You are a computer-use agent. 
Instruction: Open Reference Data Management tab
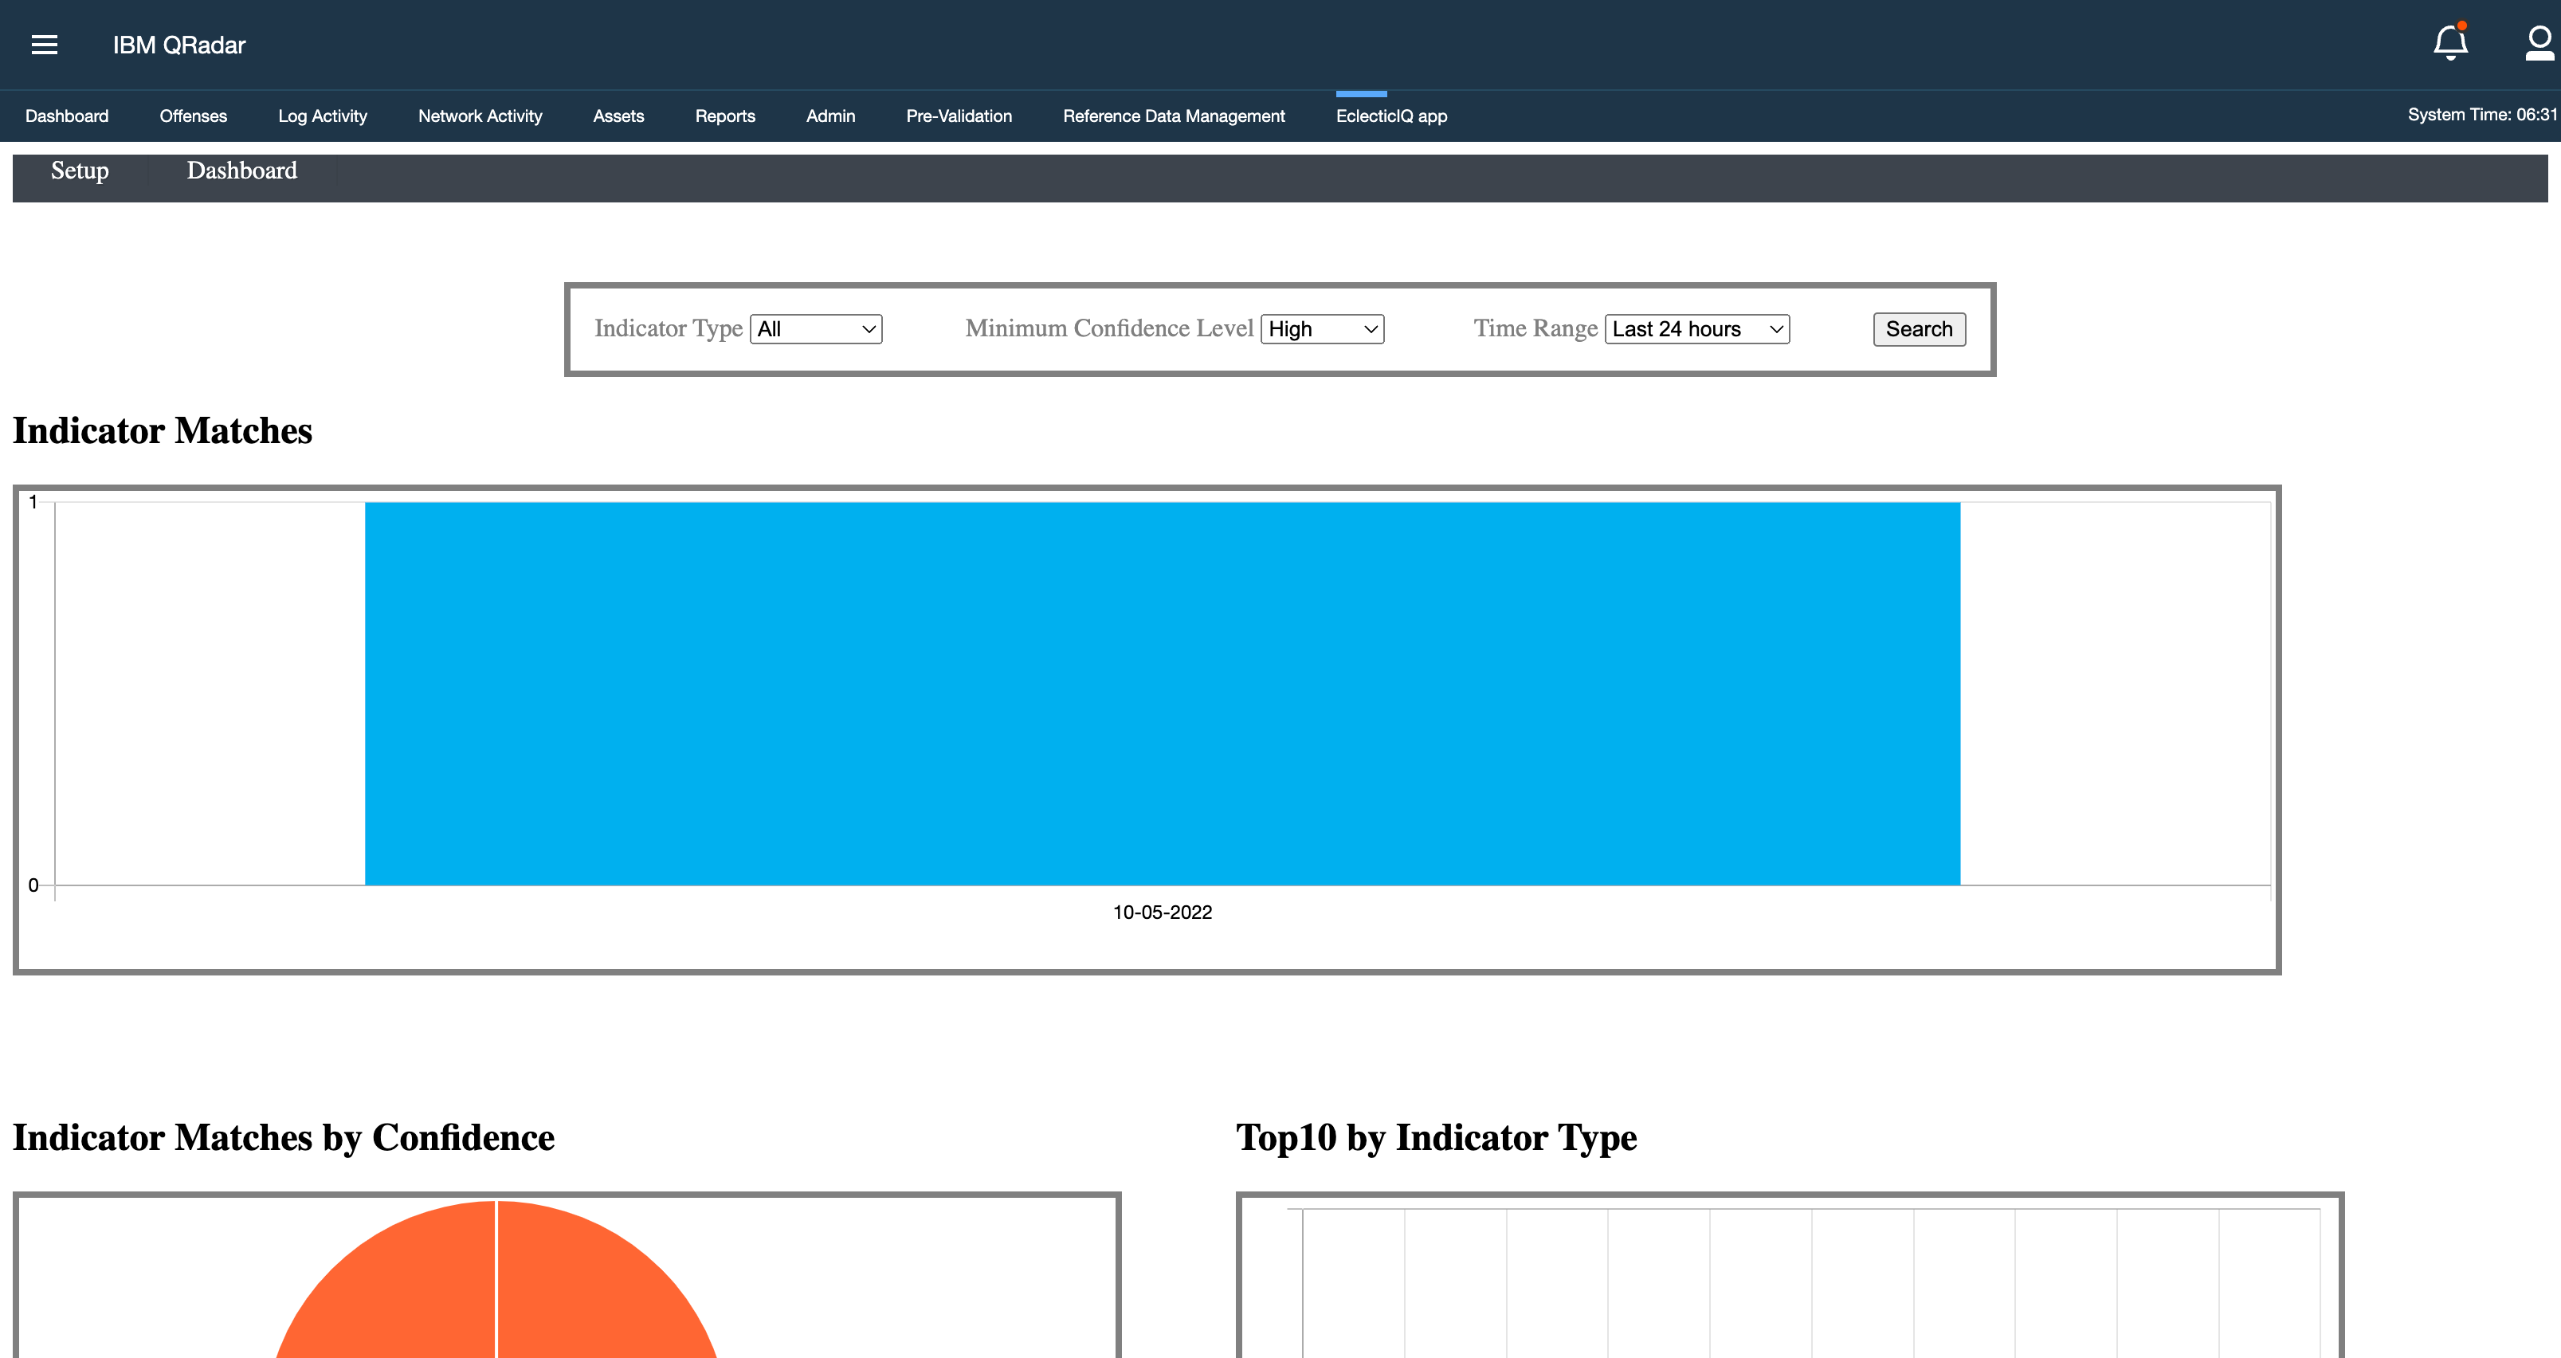pos(1173,116)
